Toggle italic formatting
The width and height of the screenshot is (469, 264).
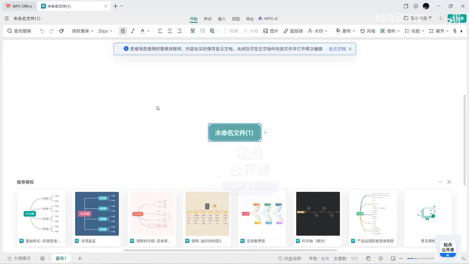tap(133, 31)
